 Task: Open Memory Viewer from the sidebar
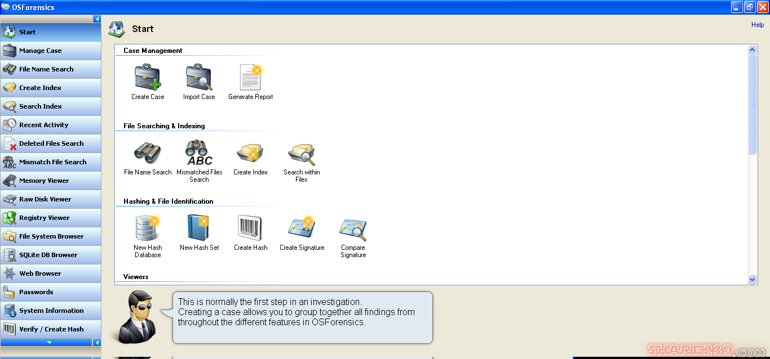pyautogui.click(x=51, y=181)
